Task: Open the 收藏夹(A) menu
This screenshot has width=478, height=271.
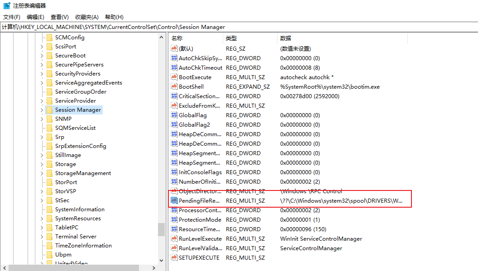Action: click(x=87, y=17)
